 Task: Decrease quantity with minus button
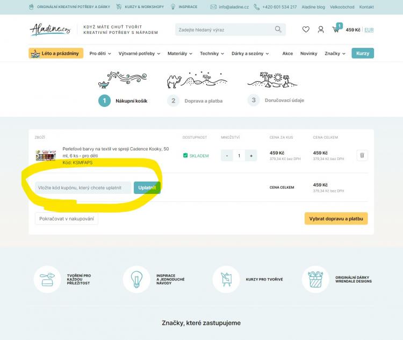point(227,156)
